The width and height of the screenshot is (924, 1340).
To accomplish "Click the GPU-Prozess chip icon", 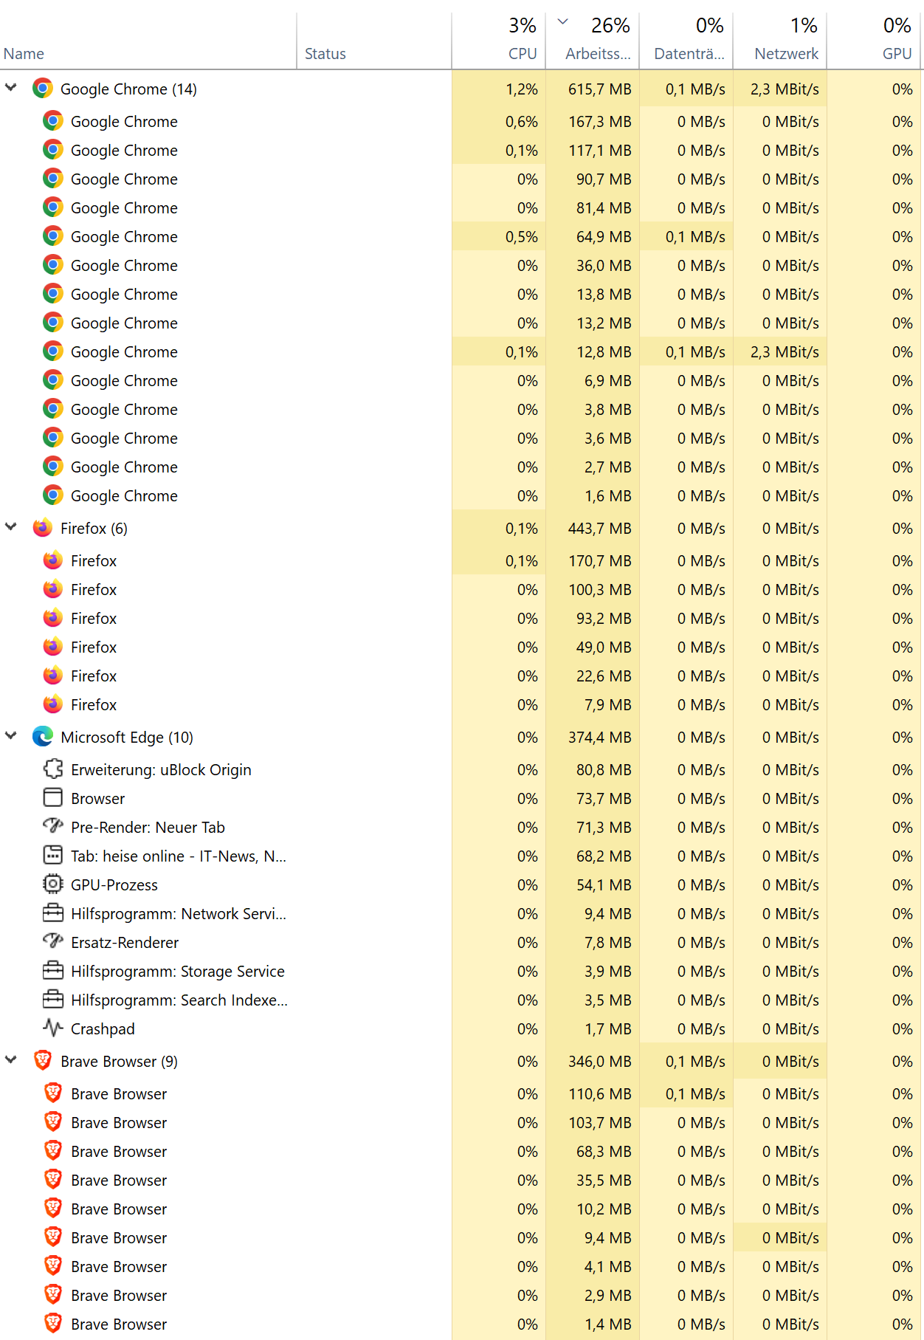I will 53,884.
